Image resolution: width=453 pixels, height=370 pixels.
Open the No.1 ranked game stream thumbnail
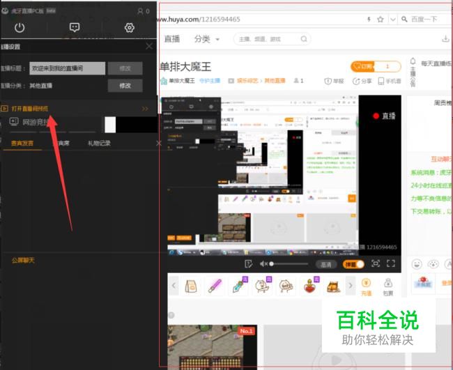(213, 347)
